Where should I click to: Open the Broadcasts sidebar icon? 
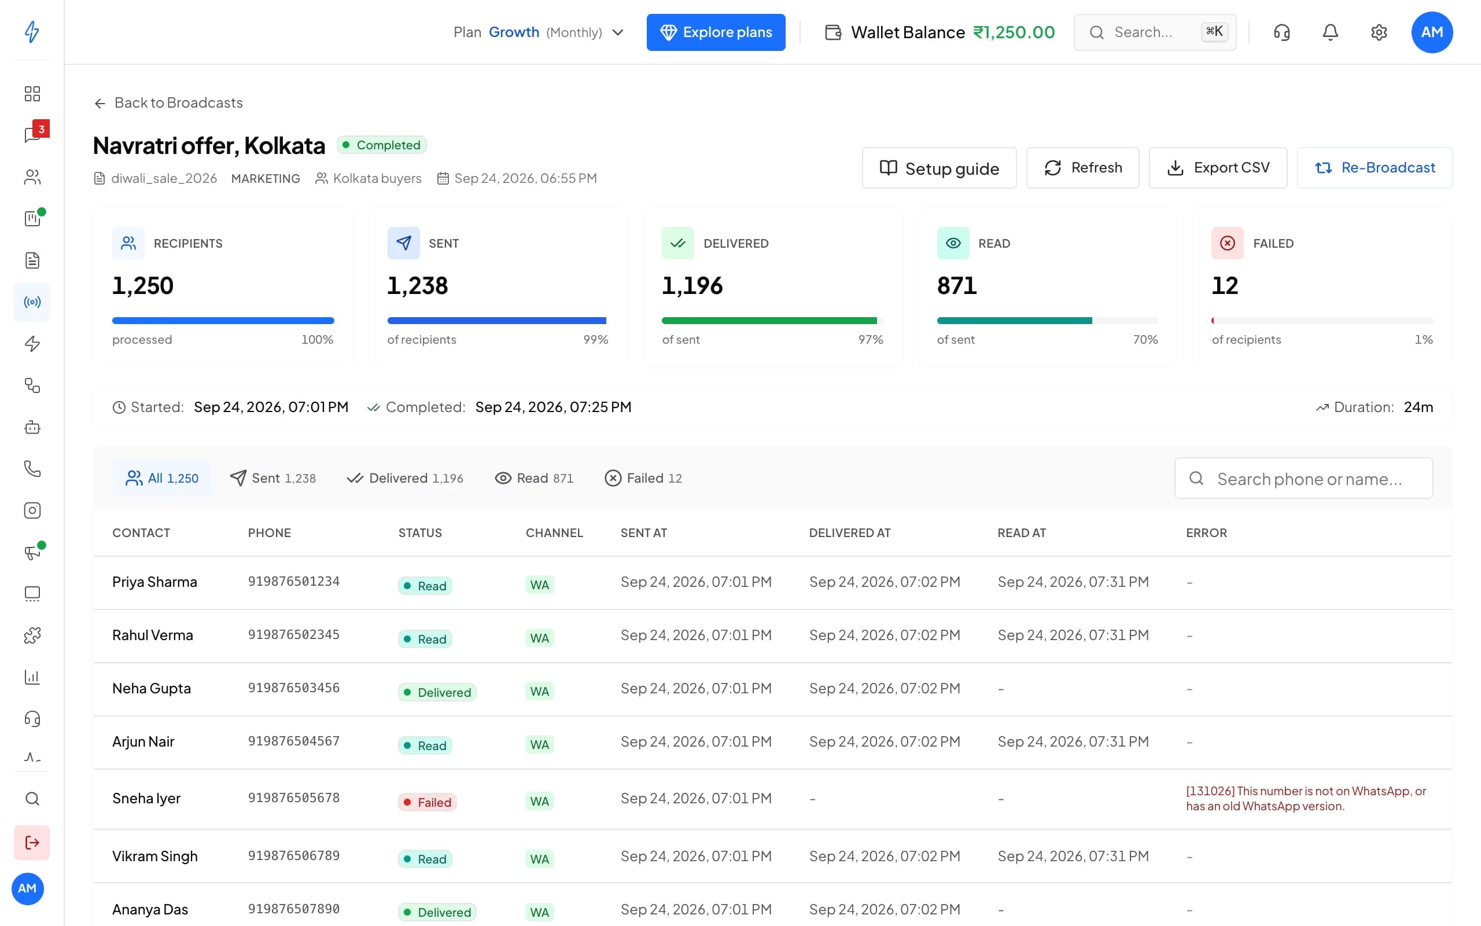(x=32, y=302)
